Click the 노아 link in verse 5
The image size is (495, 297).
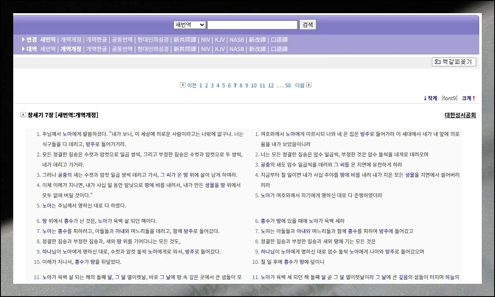click(46, 206)
